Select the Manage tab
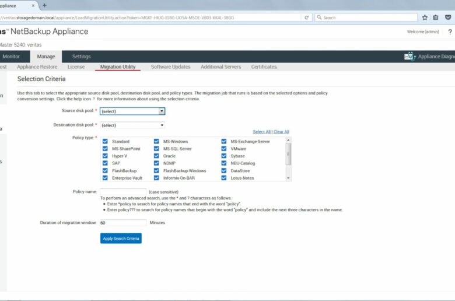This screenshot has height=301, width=455. (46, 57)
